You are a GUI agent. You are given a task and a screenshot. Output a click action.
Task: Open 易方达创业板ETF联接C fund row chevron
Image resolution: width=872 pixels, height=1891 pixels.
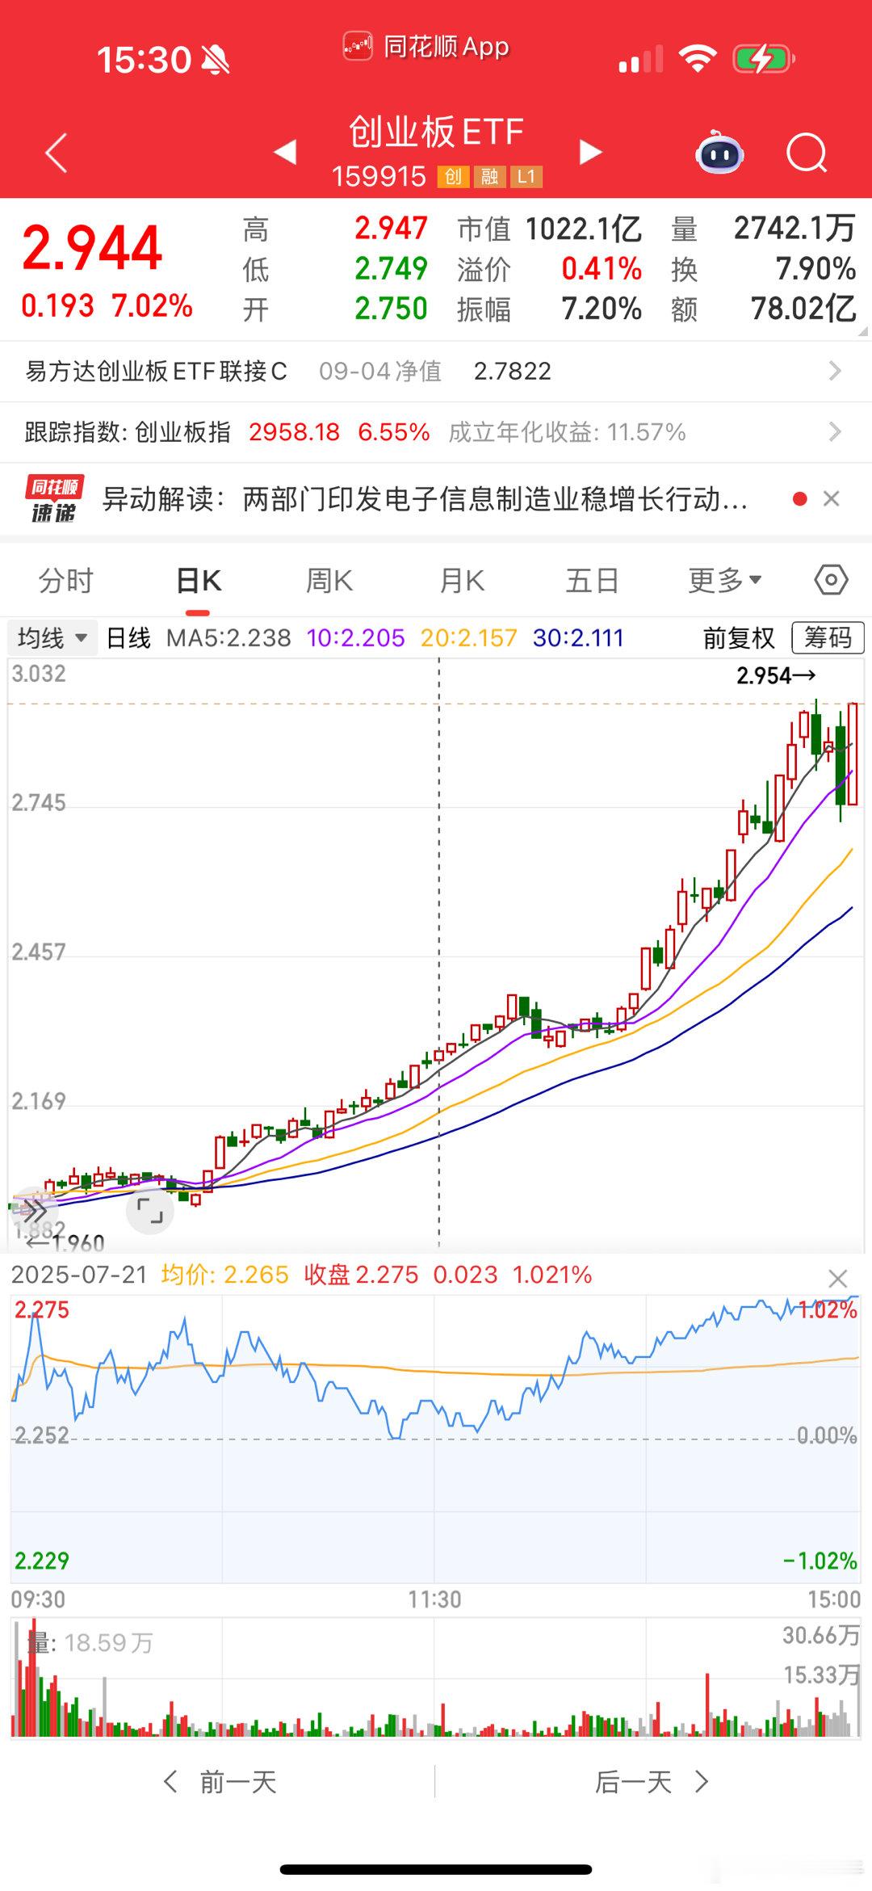pos(835,371)
